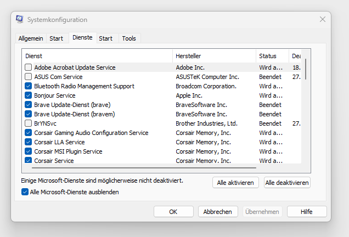
Task: Click the Alle aktivieren button
Action: (235, 183)
